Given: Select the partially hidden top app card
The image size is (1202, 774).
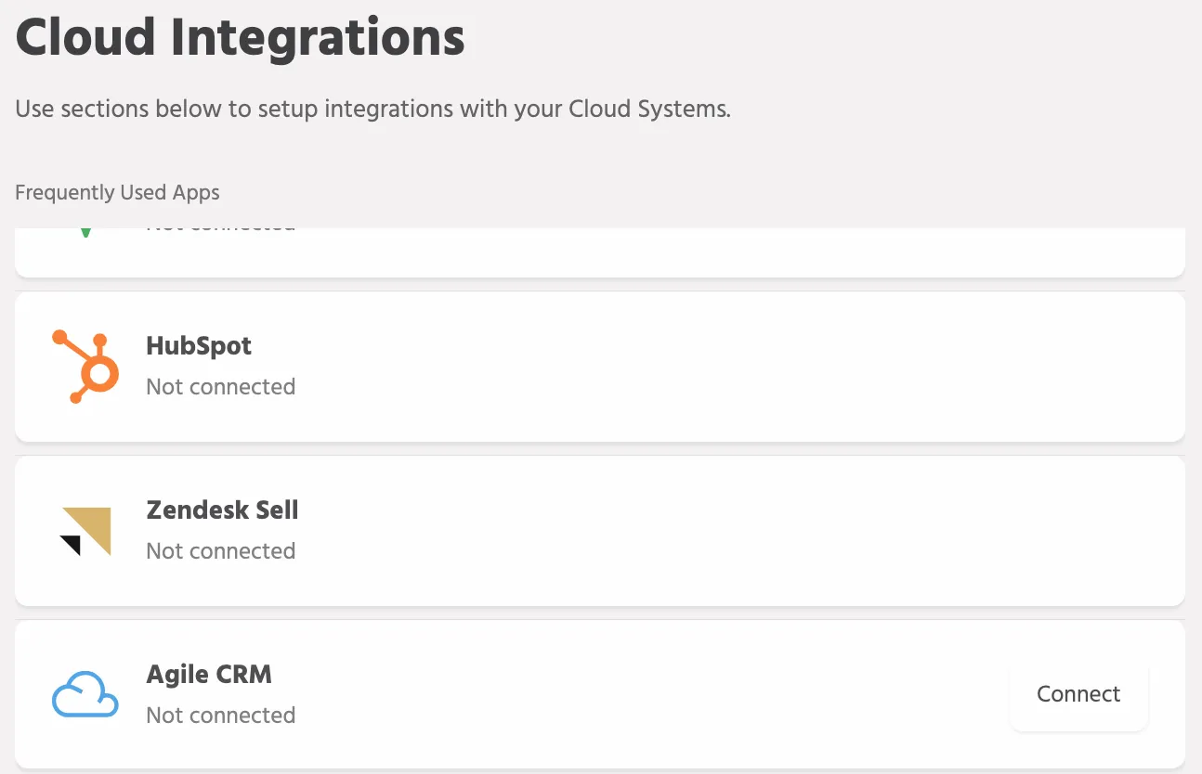Looking at the screenshot, I should 600,252.
